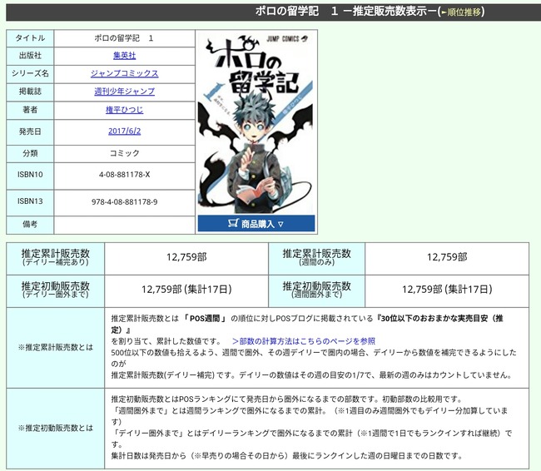Image resolution: width=541 pixels, height=471 pixels.
Task: Click the 出版社 label cell
Action: pos(30,56)
